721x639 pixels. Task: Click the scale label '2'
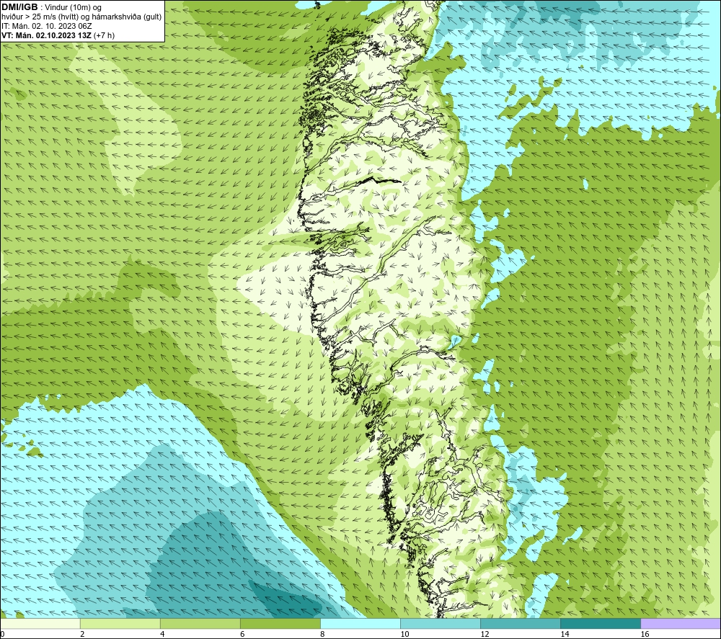click(x=82, y=635)
